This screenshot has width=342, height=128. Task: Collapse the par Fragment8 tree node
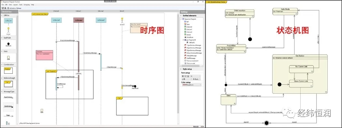tap(183, 40)
